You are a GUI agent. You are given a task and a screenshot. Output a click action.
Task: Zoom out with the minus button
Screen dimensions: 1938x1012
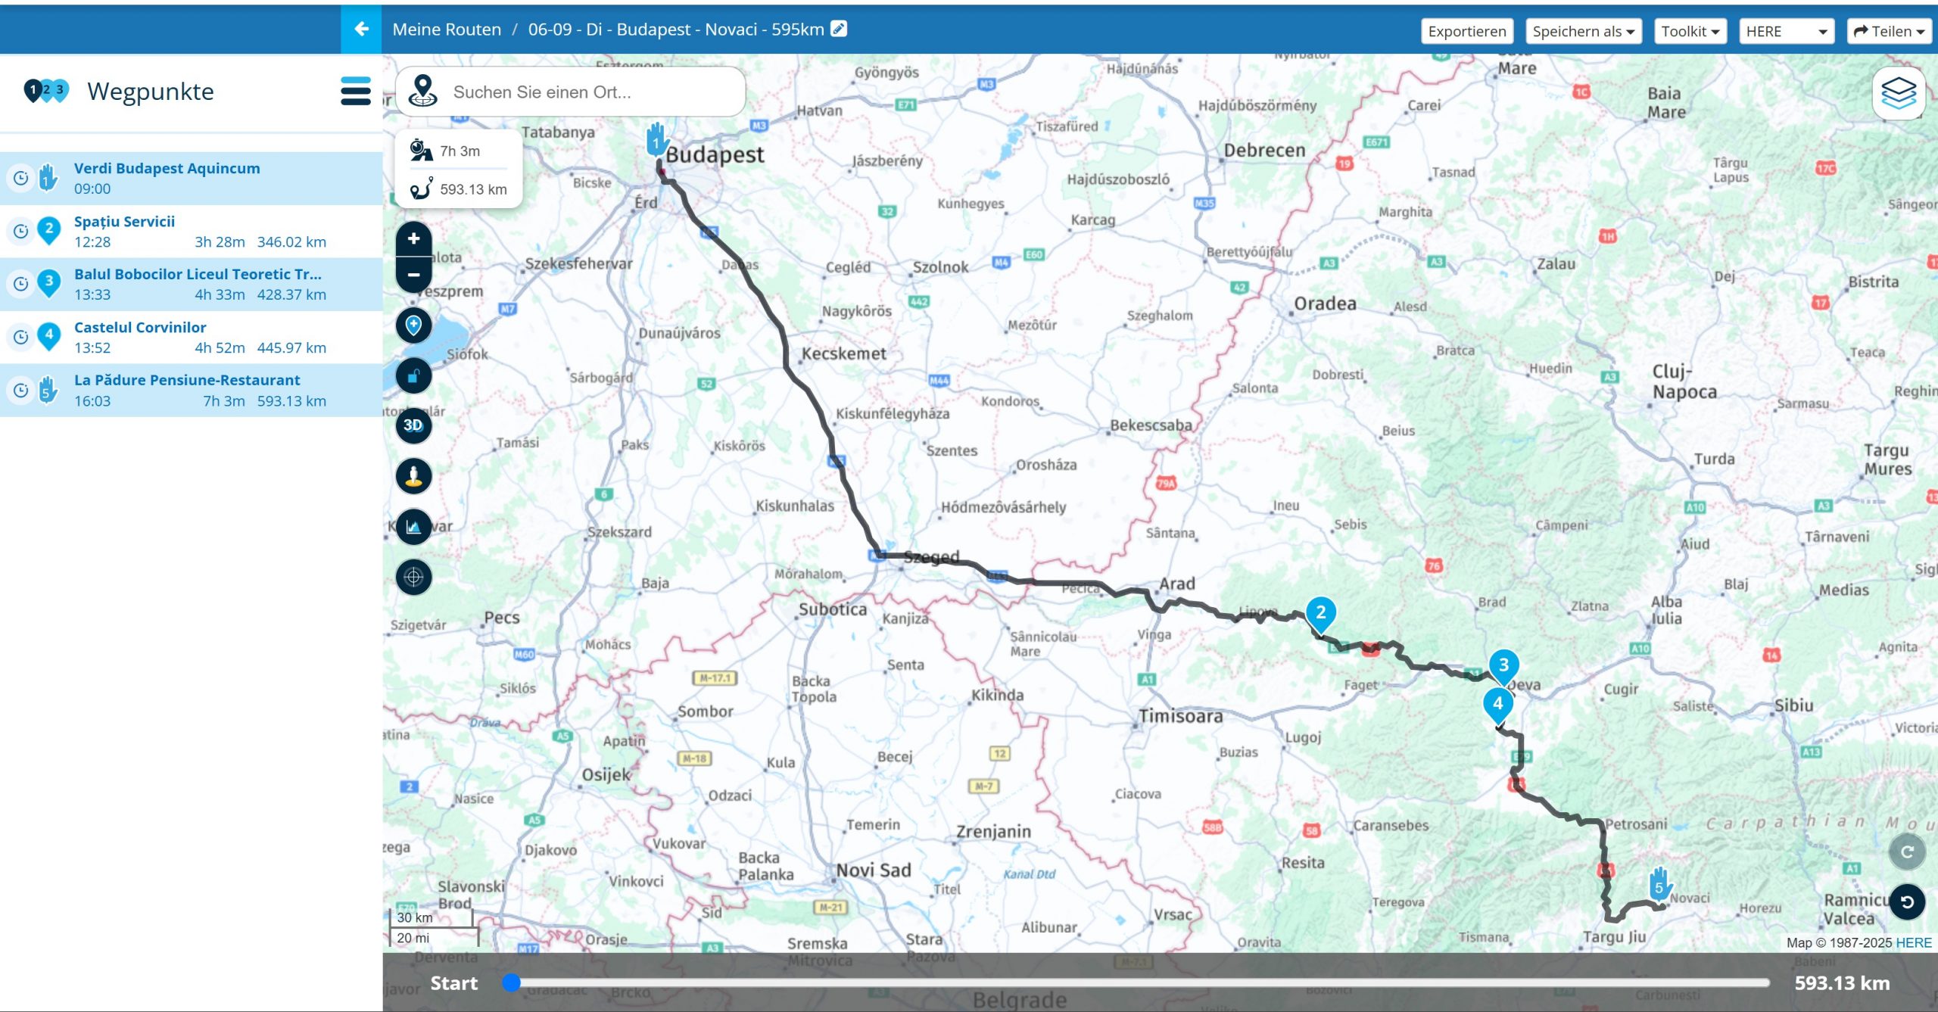(413, 275)
